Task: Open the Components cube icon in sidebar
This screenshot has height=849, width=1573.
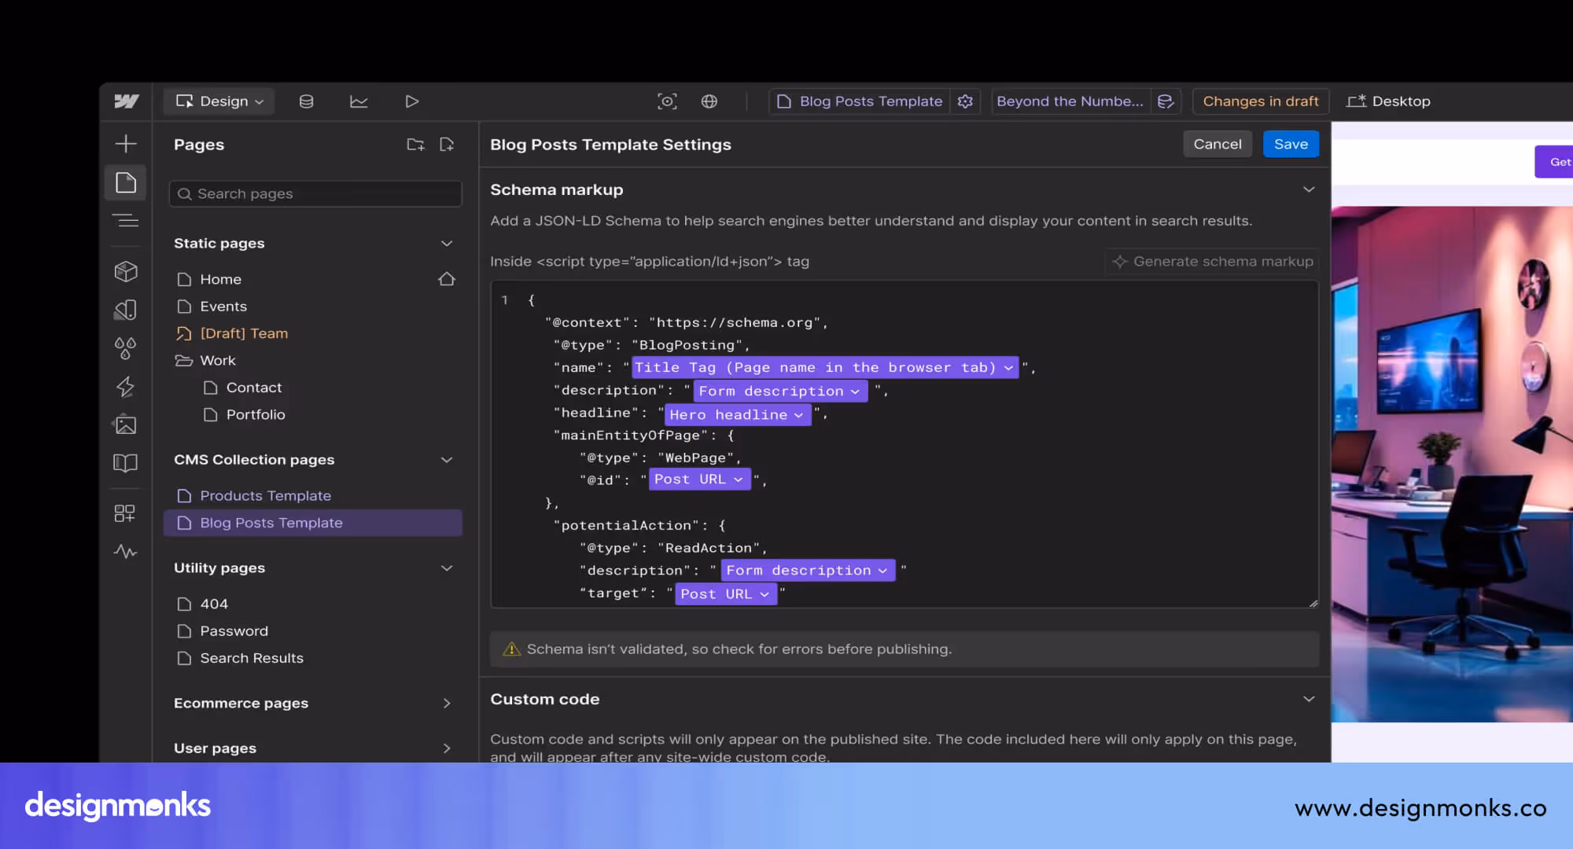Action: (x=126, y=271)
